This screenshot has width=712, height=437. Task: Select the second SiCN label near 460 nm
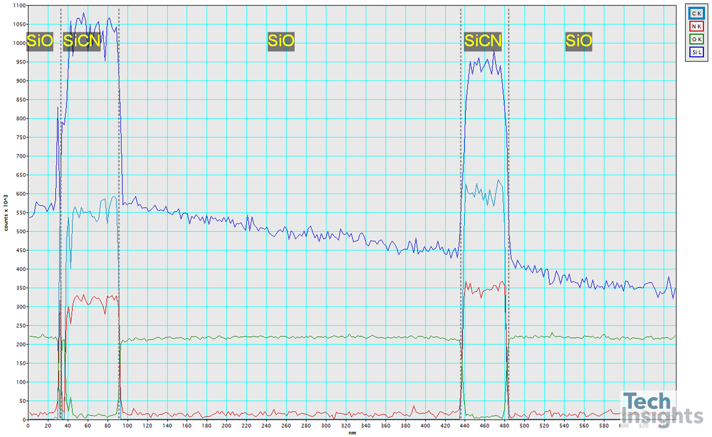(483, 41)
